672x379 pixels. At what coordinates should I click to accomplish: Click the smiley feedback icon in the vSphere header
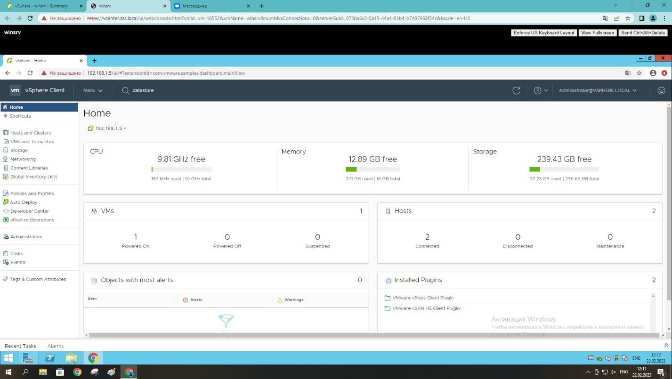[661, 90]
